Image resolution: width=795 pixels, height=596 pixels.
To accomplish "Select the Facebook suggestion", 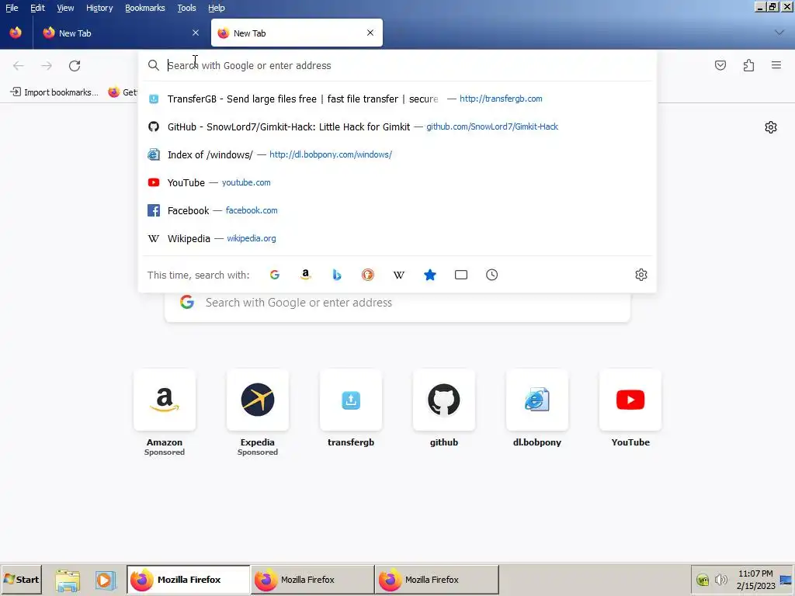I will coord(397,210).
